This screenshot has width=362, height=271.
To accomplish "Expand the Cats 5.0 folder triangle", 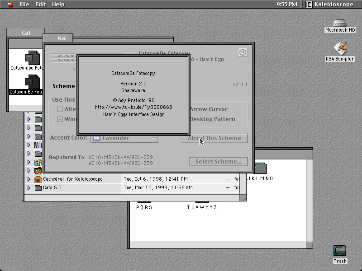I will [29, 187].
